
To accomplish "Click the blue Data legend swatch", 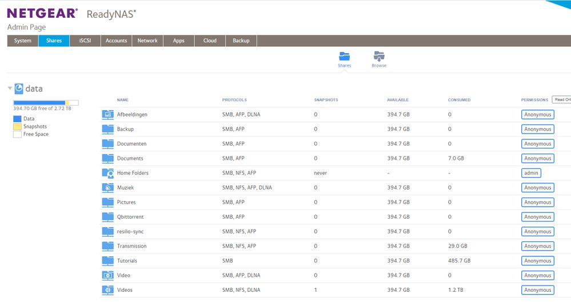I will [x=17, y=119].
